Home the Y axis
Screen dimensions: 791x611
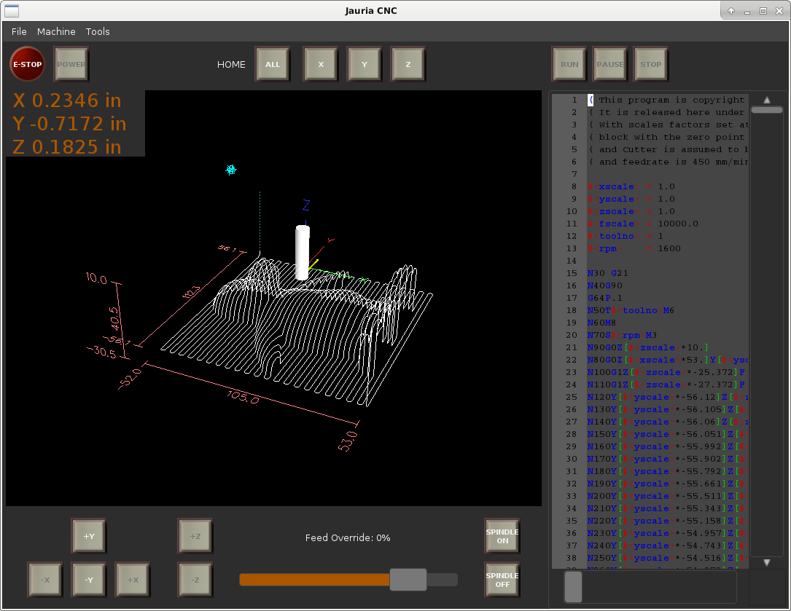tap(365, 64)
